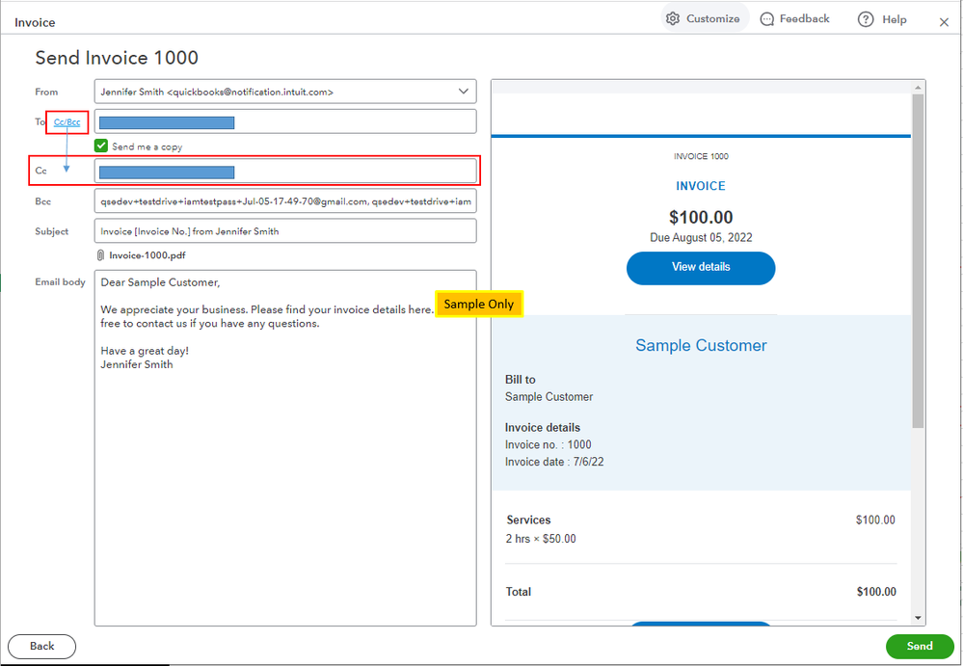Screen dimensions: 963x666
Task: Click the Feedback speech bubble icon
Action: (x=767, y=19)
